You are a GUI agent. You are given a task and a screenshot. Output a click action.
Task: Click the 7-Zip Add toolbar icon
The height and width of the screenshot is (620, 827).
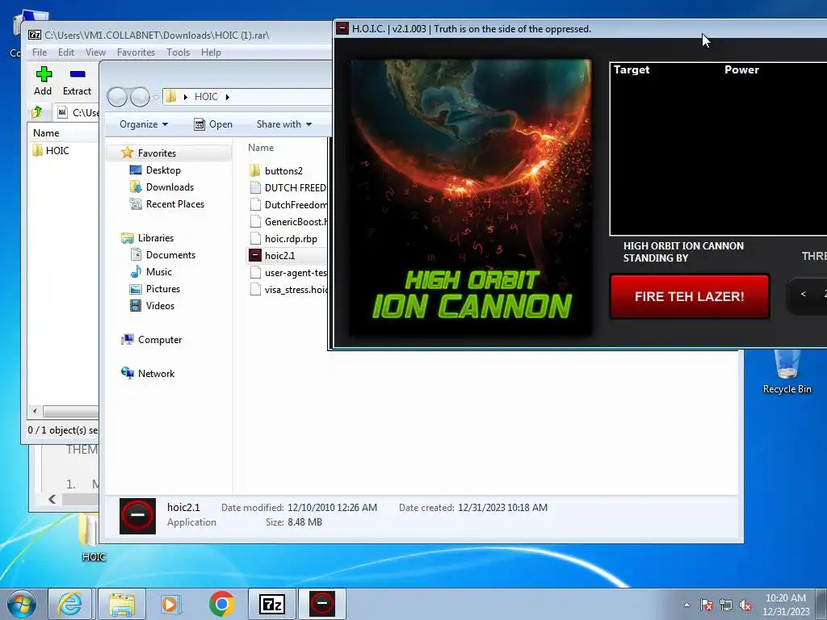pyautogui.click(x=44, y=82)
